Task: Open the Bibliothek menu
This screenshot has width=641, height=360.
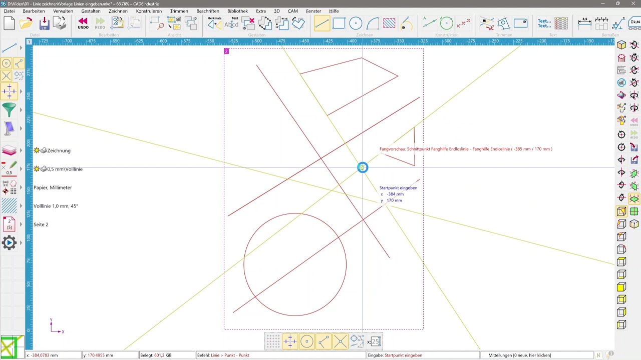Action: [x=237, y=11]
